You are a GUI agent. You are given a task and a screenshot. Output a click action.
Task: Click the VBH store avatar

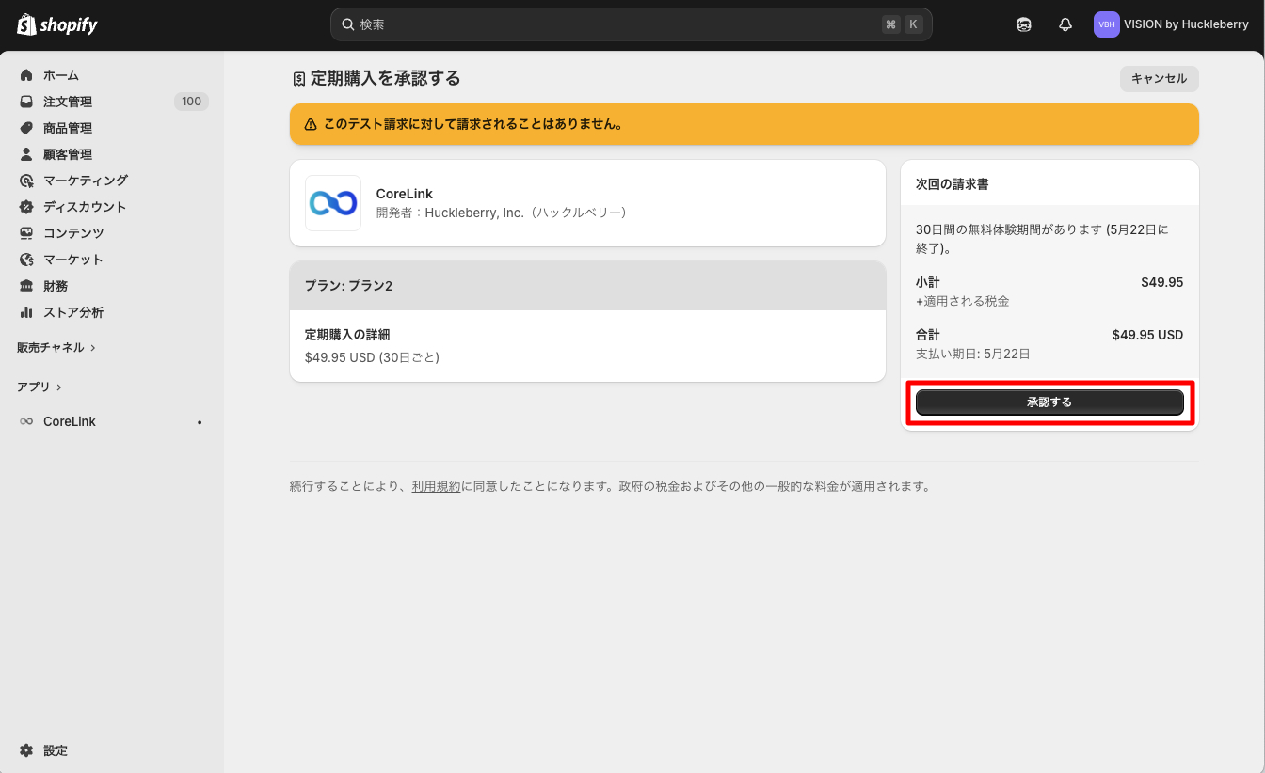coord(1107,24)
